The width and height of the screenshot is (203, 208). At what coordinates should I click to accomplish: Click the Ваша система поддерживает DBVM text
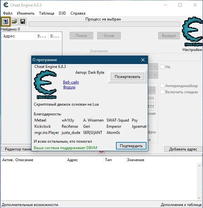[x=65, y=148]
